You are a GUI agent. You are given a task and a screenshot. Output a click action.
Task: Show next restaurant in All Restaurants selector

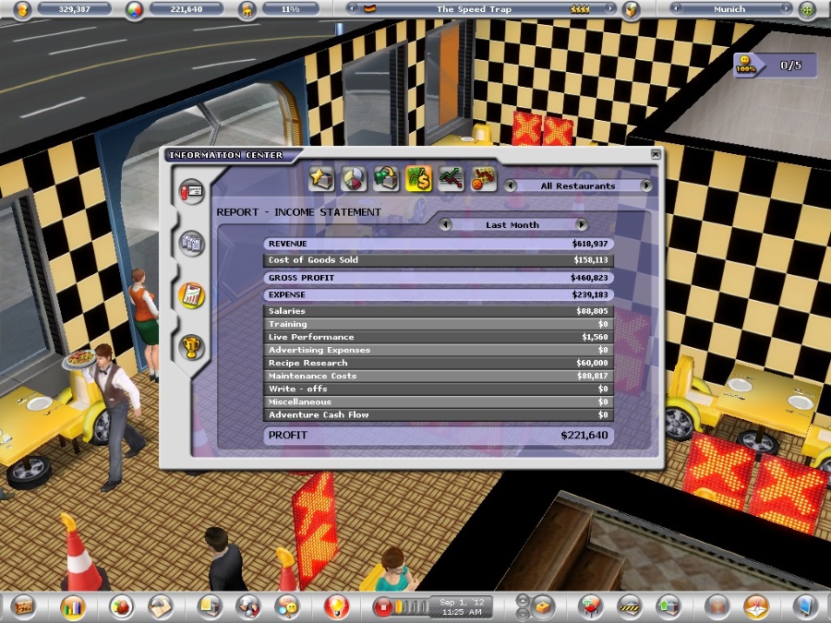point(646,186)
